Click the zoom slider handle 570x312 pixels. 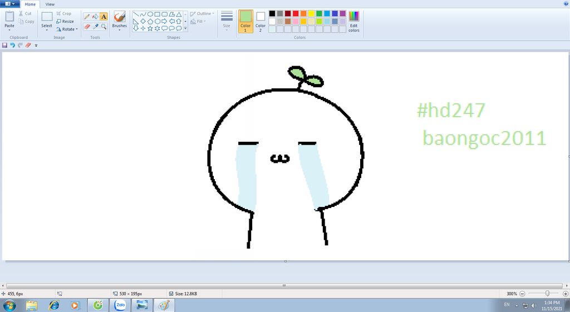(547, 294)
